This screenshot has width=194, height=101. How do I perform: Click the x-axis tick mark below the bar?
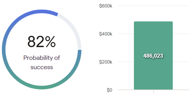click(153, 92)
